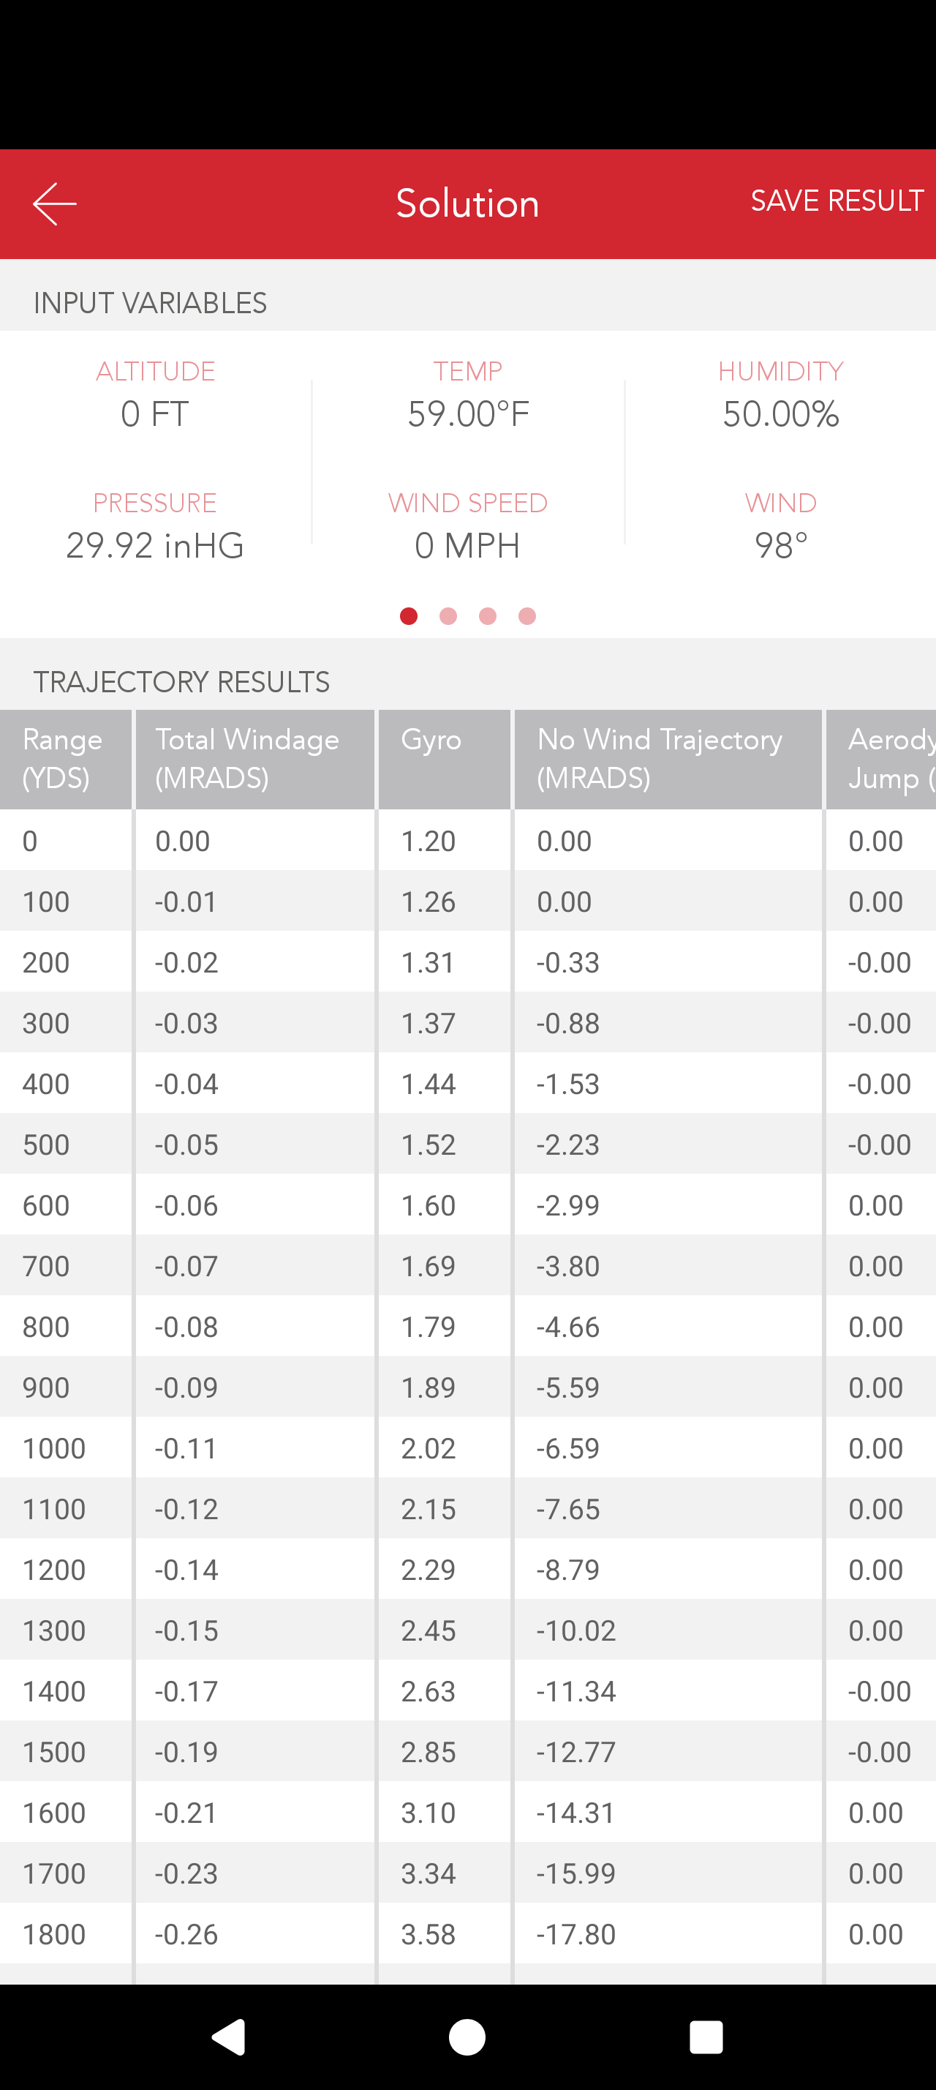Select the first page indicator dot
This screenshot has width=936, height=2090.
[x=409, y=617]
